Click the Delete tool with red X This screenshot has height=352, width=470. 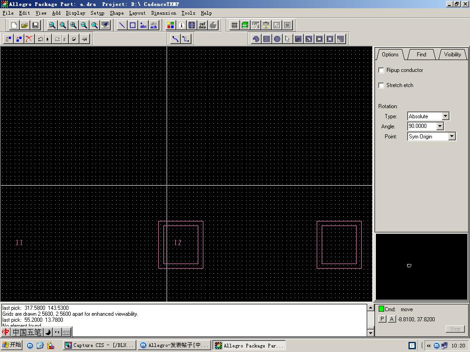pos(29,39)
